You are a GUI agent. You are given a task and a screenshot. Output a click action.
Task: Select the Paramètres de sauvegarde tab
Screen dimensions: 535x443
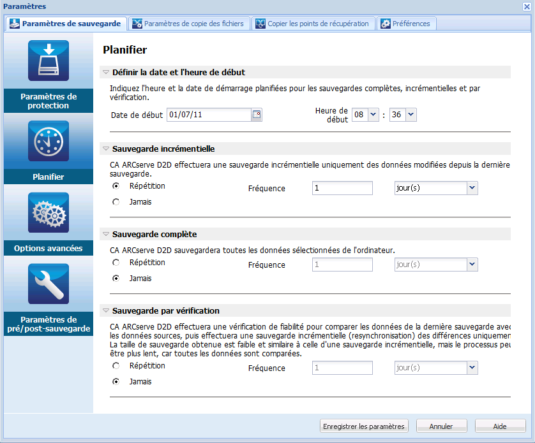[66, 24]
